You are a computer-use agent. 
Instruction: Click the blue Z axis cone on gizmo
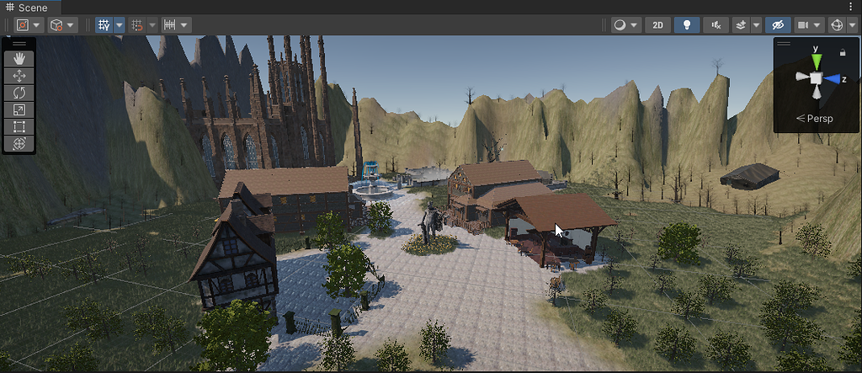(x=833, y=79)
